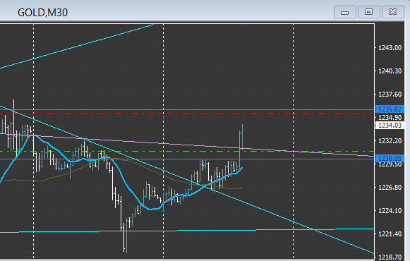Select the 1235.82 price level label

tap(390, 109)
